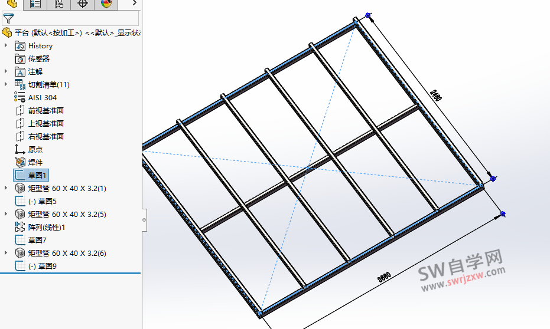
Task: Open the DisplayManager color ball tab
Action: [106, 5]
